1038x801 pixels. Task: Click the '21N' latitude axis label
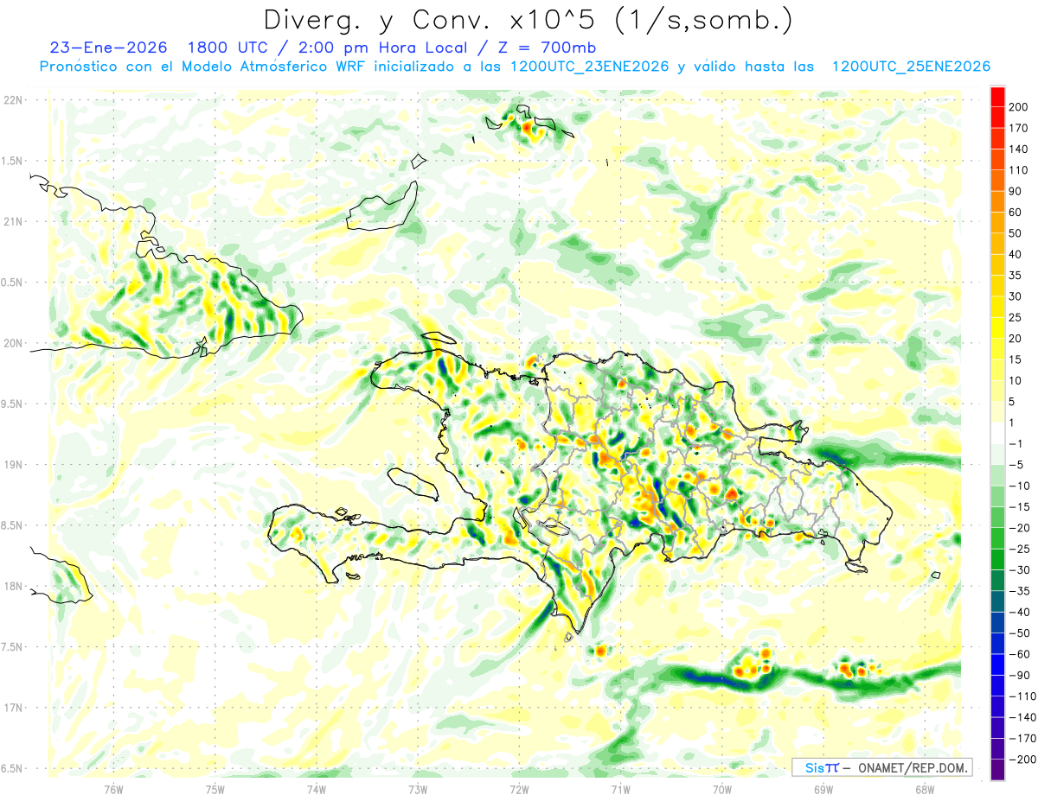tap(12, 222)
